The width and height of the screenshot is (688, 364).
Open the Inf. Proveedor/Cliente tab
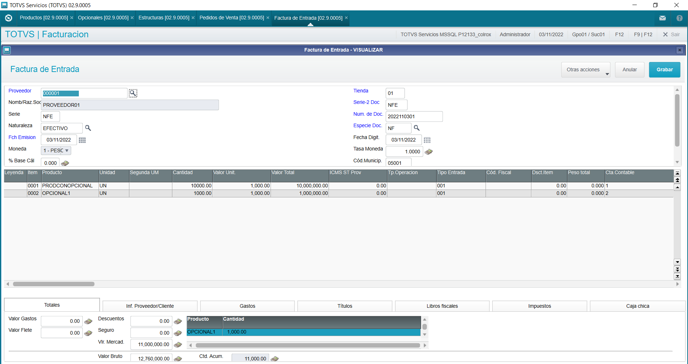(150, 306)
